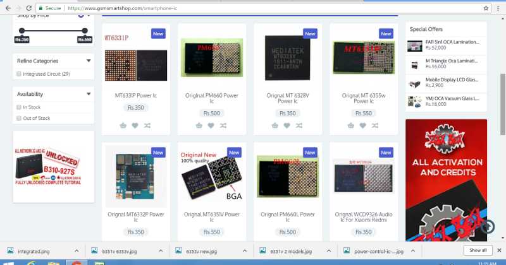
Task: Click the Secure padlock site info
Action: (x=50, y=8)
